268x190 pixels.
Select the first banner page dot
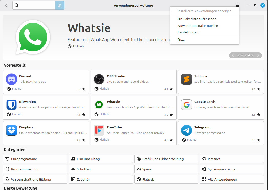[x=238, y=55]
